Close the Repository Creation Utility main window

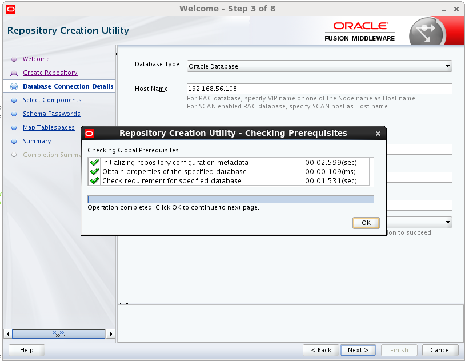click(456, 10)
